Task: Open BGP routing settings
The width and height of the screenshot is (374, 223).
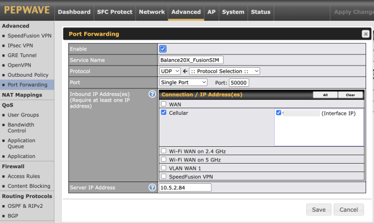Action: click(13, 216)
